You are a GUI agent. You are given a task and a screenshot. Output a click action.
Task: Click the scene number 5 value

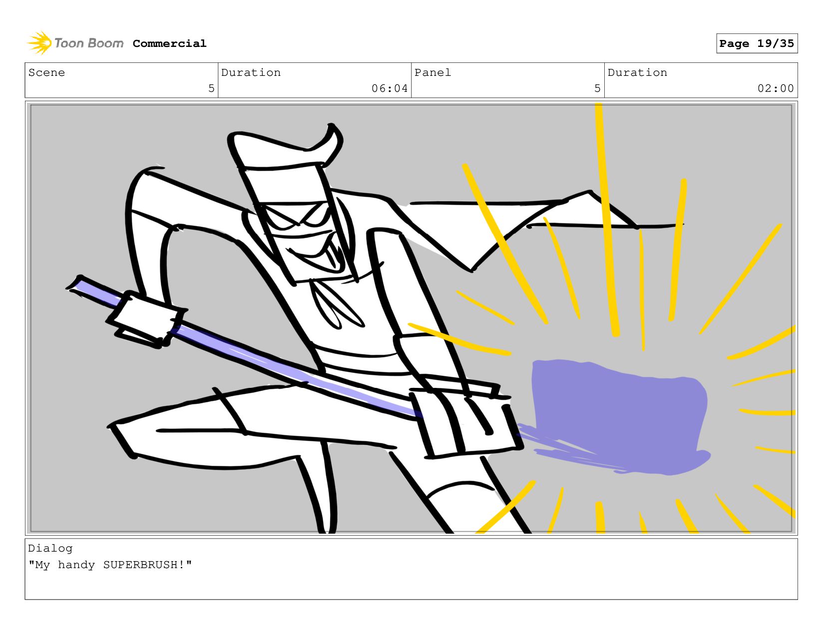(x=211, y=88)
